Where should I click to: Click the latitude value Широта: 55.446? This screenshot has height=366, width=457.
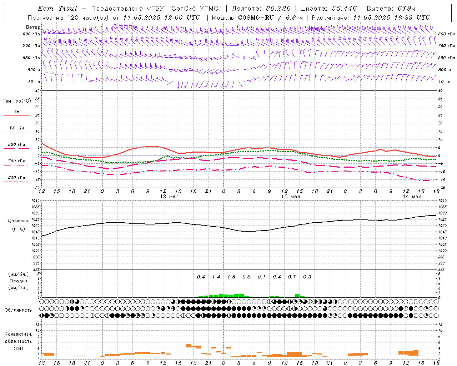click(328, 9)
